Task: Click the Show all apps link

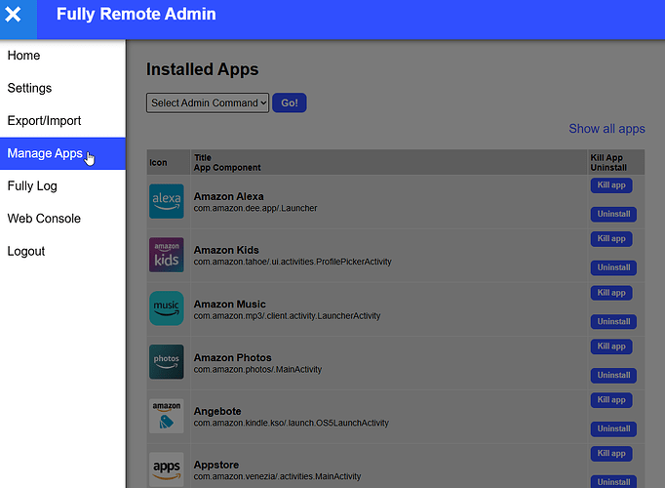Action: point(606,129)
